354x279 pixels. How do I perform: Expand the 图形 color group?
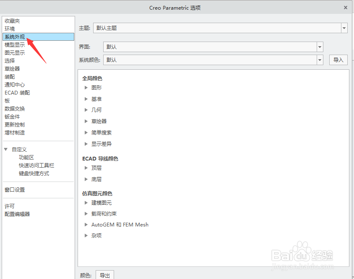pos(86,87)
